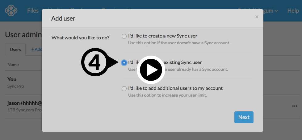The height and width of the screenshot is (140, 302).
Task: Click the 'doesn't have a Sync account' description
Action: 179,43
